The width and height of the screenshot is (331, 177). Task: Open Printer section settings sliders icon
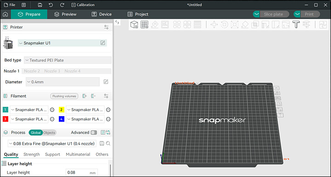click(x=106, y=27)
